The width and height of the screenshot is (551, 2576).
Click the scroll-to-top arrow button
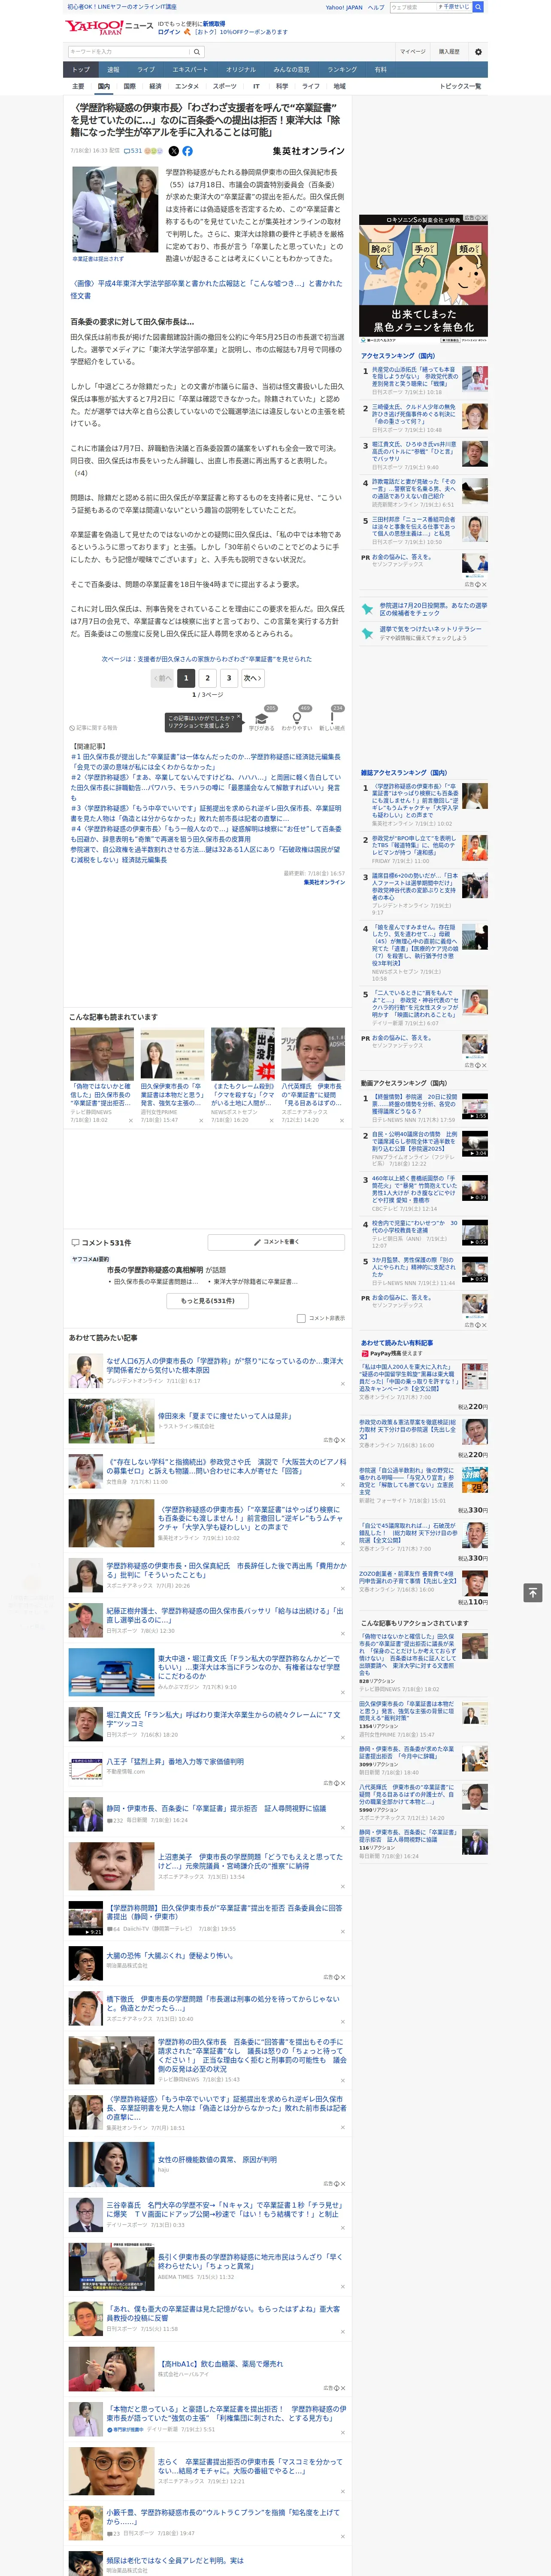point(533,1592)
